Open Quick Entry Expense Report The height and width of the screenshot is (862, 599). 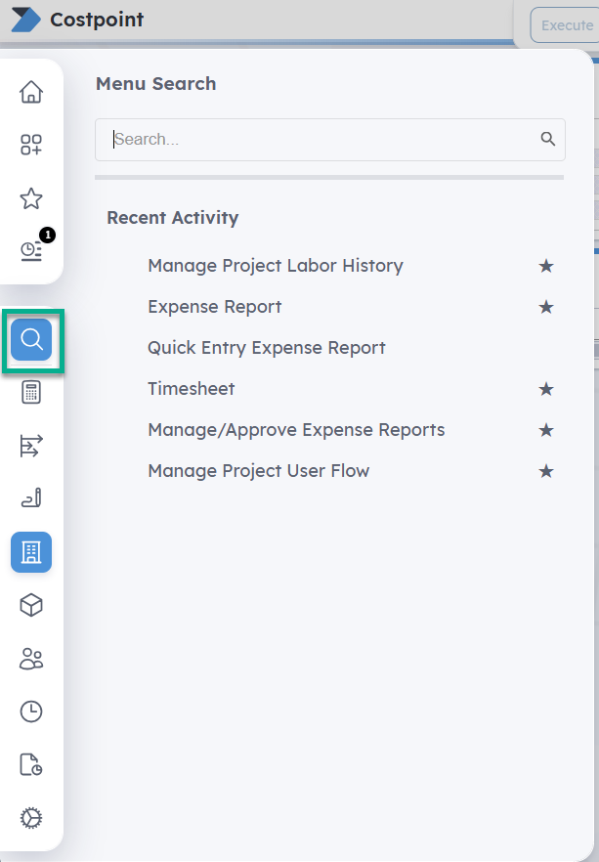coord(266,348)
